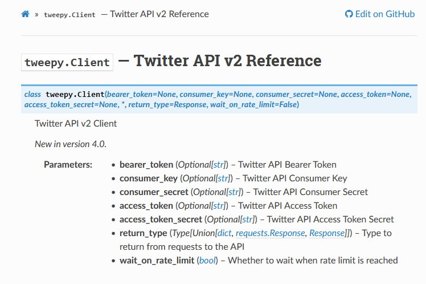The image size is (426, 284).
Task: Click bearer_token=None in signature
Action: [x=141, y=95]
